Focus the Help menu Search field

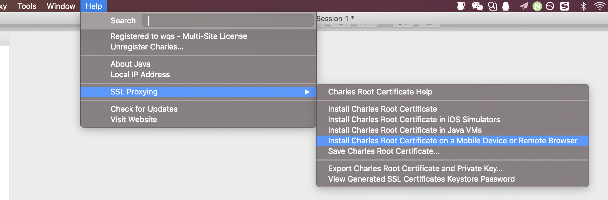(228, 21)
